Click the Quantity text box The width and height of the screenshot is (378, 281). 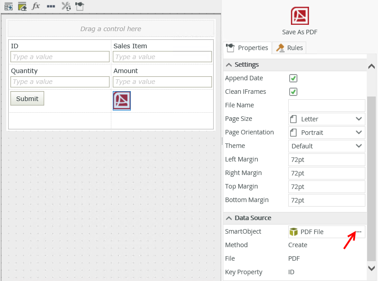(x=60, y=82)
